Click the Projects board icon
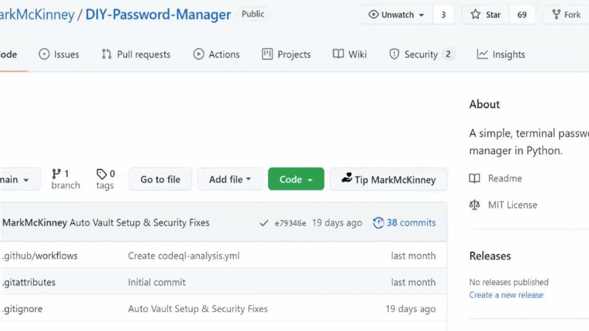The width and height of the screenshot is (589, 331). (267, 54)
